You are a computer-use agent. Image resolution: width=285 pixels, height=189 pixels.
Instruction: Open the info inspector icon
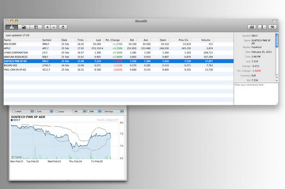pyautogui.click(x=262, y=27)
